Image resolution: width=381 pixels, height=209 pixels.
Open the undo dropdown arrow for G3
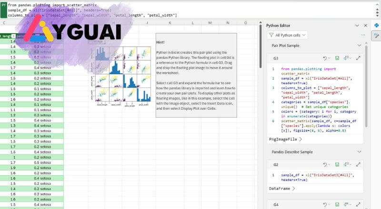point(329,58)
